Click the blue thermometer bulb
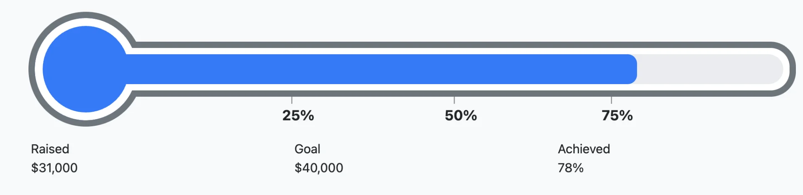 [x=85, y=69]
